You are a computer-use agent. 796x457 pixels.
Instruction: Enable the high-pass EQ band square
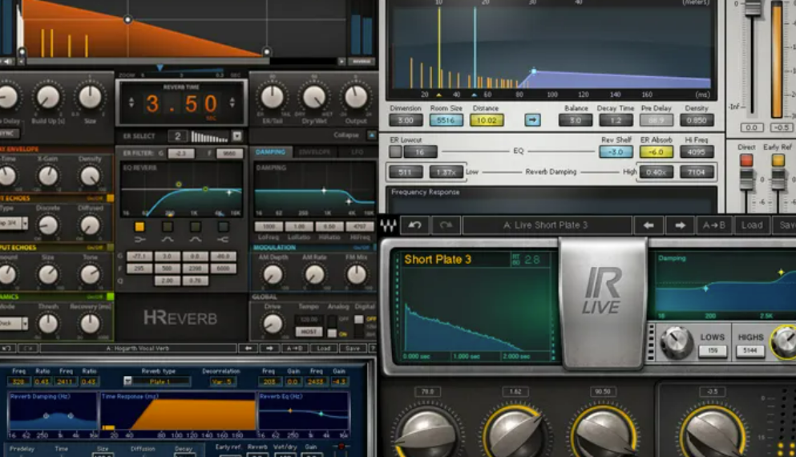139,226
